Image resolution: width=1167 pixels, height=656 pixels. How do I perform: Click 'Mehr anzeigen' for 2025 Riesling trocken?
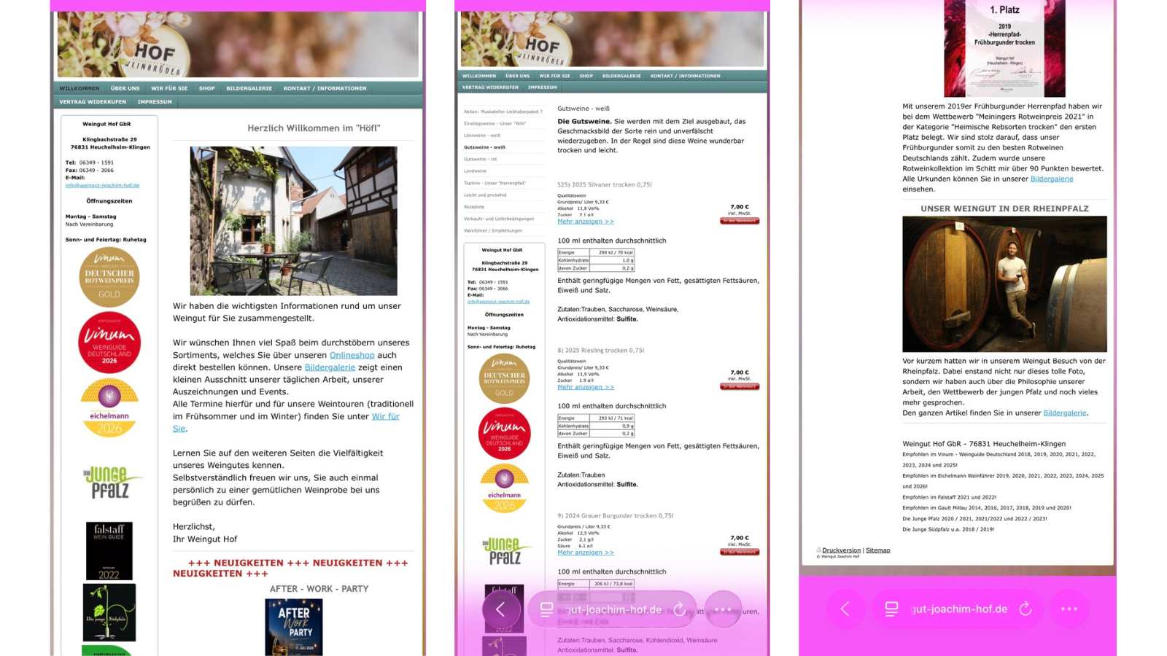click(x=586, y=387)
